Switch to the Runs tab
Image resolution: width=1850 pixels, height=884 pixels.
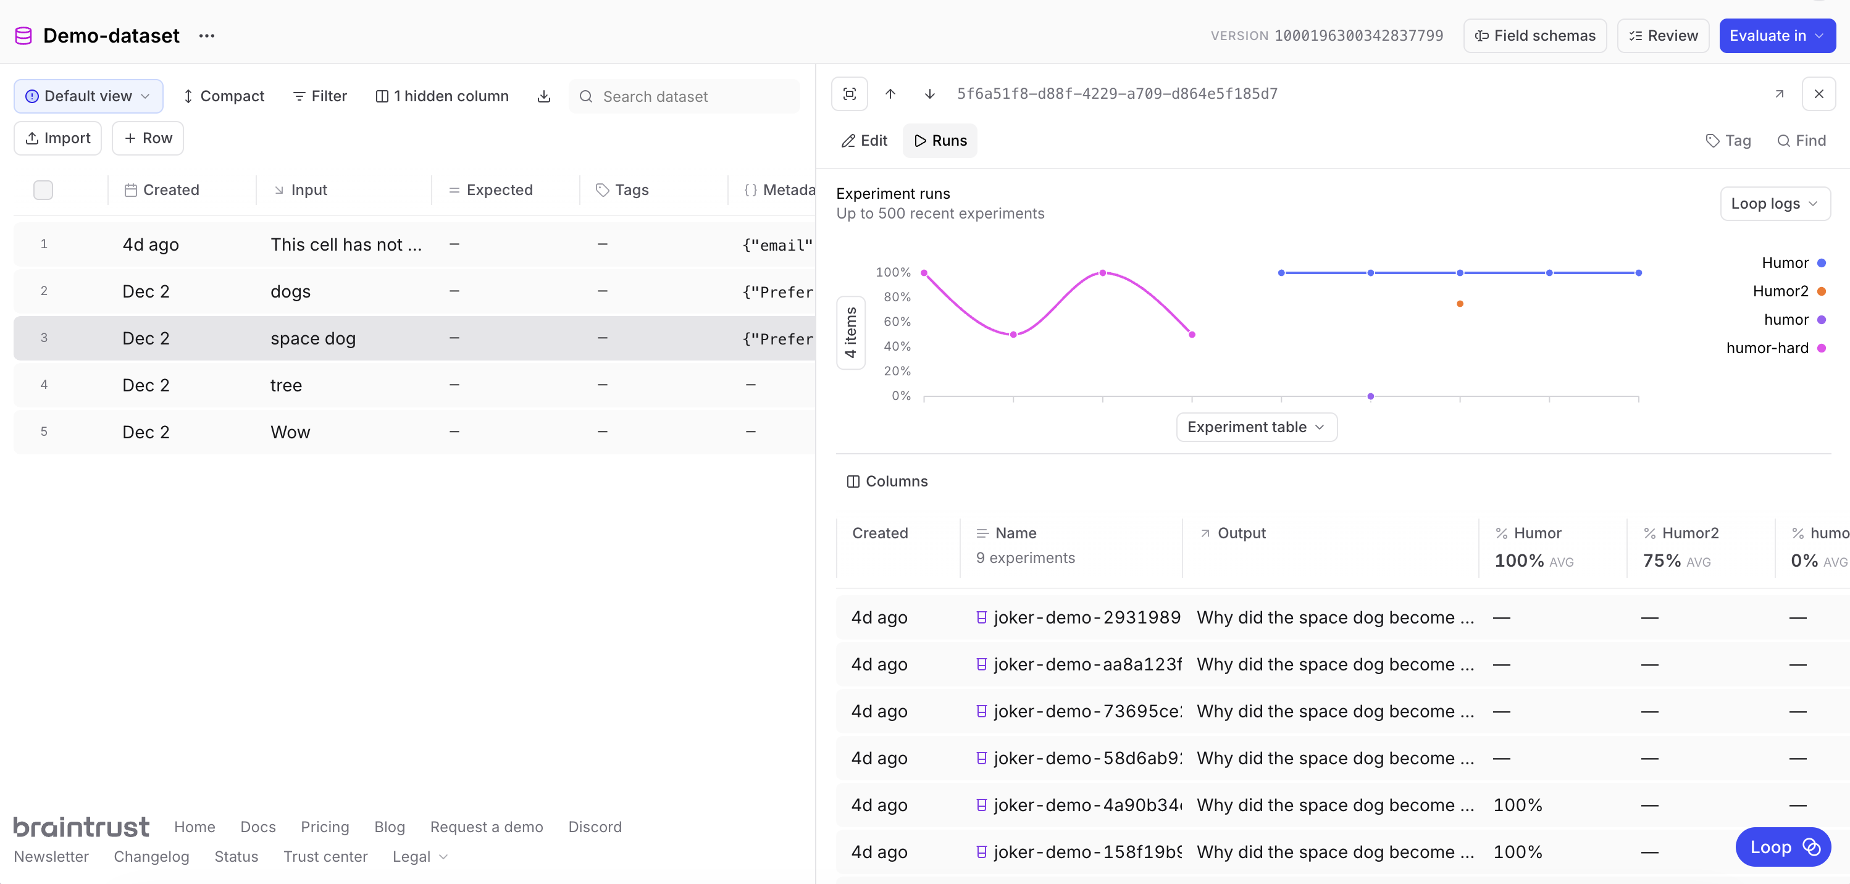940,140
